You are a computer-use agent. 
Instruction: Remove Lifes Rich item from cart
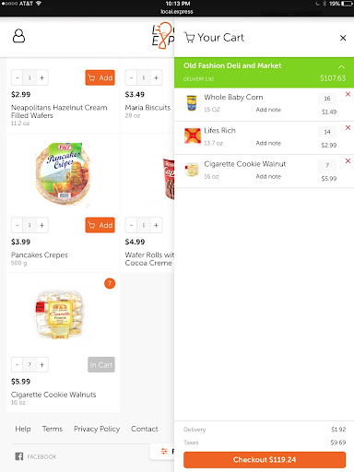pyautogui.click(x=348, y=127)
